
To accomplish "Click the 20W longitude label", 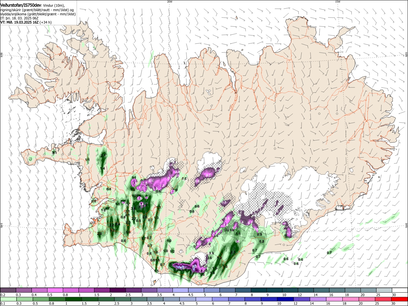I will [170, 1].
